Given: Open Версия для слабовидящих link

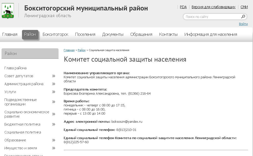Looking at the screenshot, I should click(213, 7).
